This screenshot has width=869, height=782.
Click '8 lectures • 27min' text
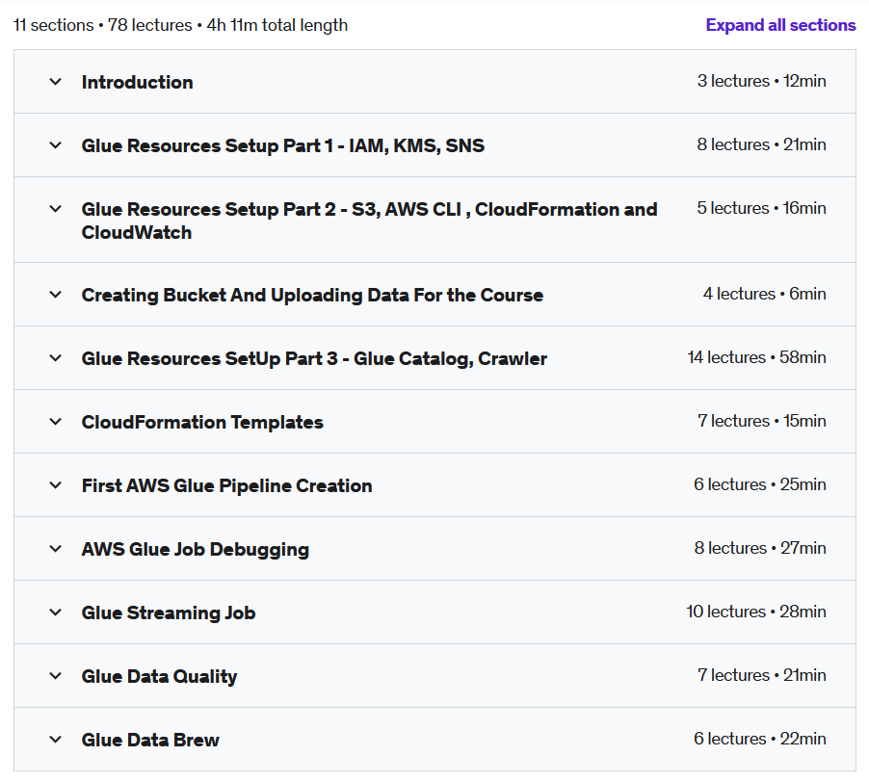760,548
